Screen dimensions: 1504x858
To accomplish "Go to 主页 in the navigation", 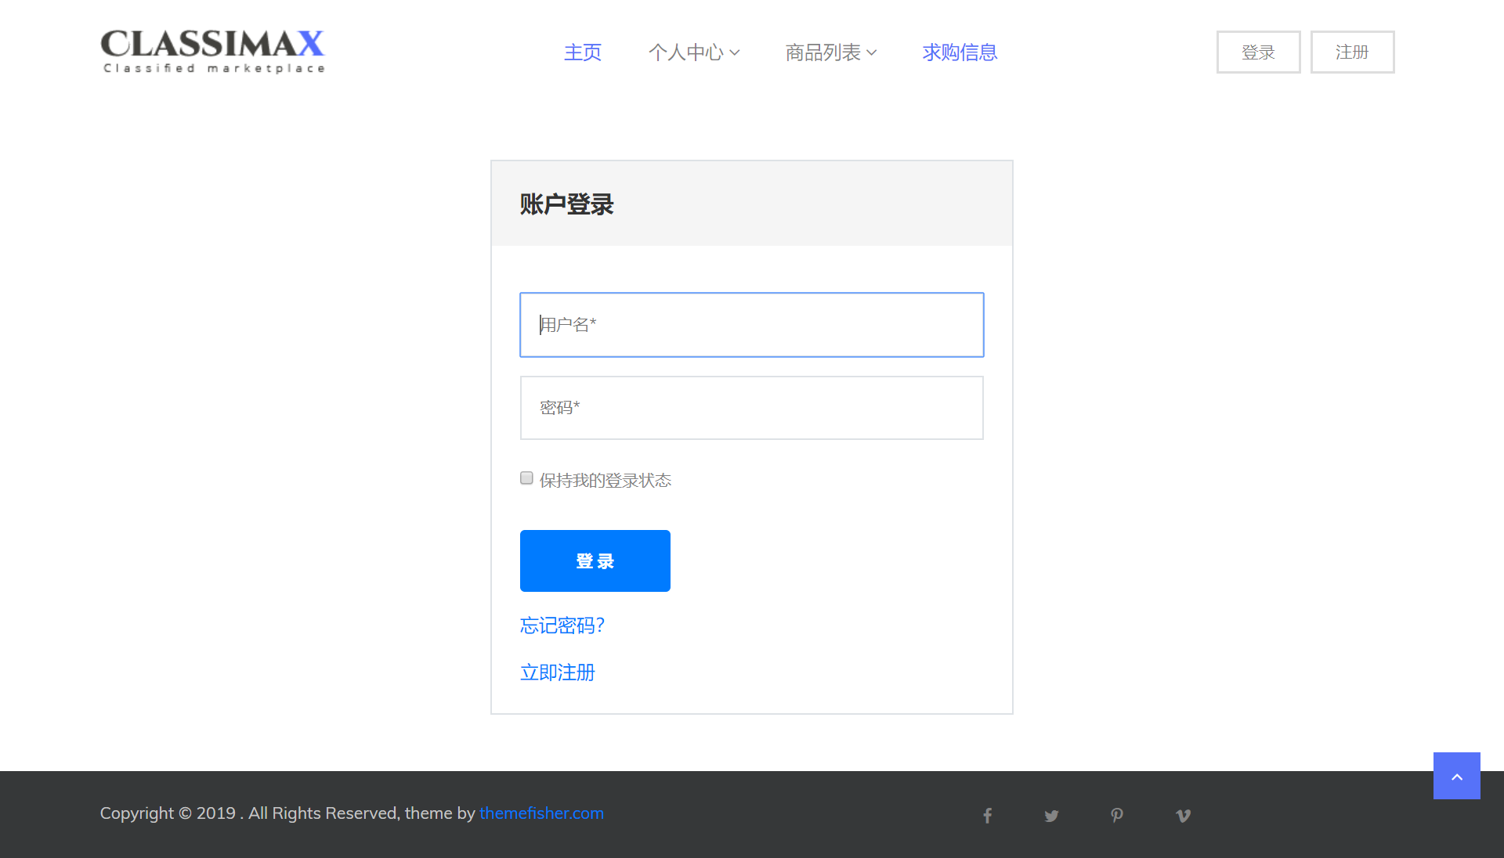I will coord(582,52).
